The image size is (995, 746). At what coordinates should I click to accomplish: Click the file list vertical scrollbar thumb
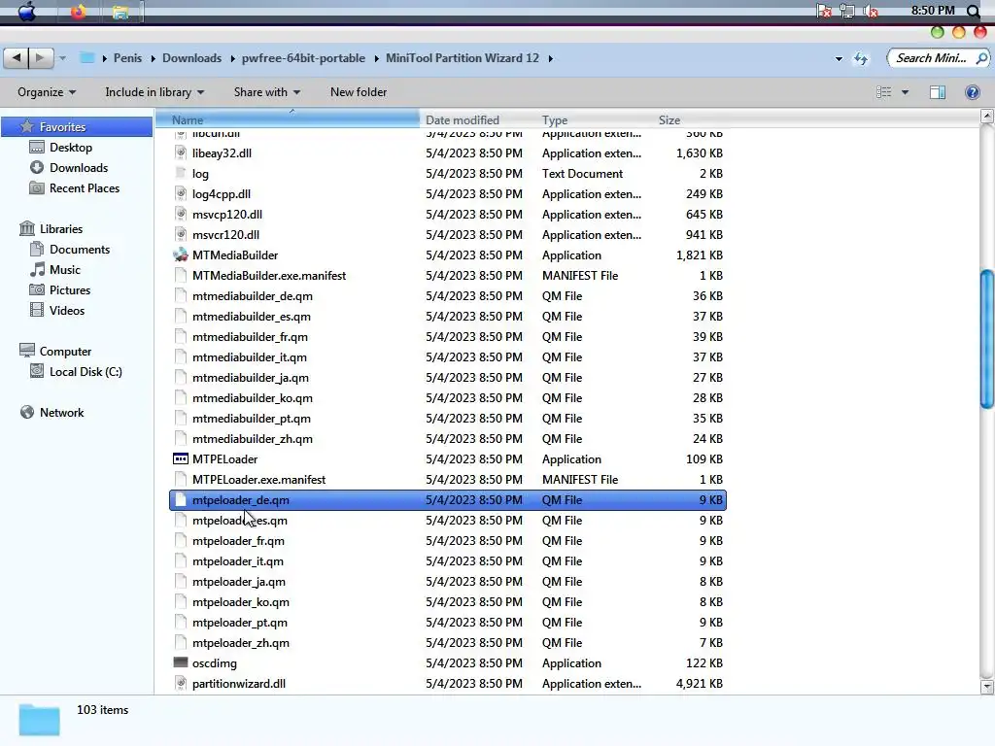pos(987,339)
